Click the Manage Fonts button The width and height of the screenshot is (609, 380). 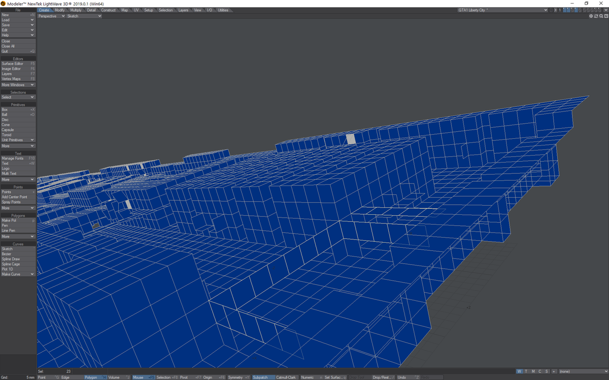18,158
